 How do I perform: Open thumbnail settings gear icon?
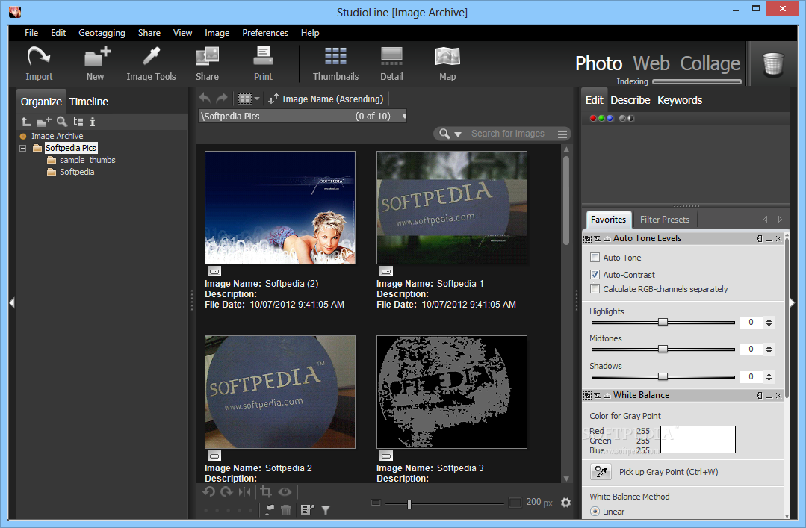coord(565,503)
